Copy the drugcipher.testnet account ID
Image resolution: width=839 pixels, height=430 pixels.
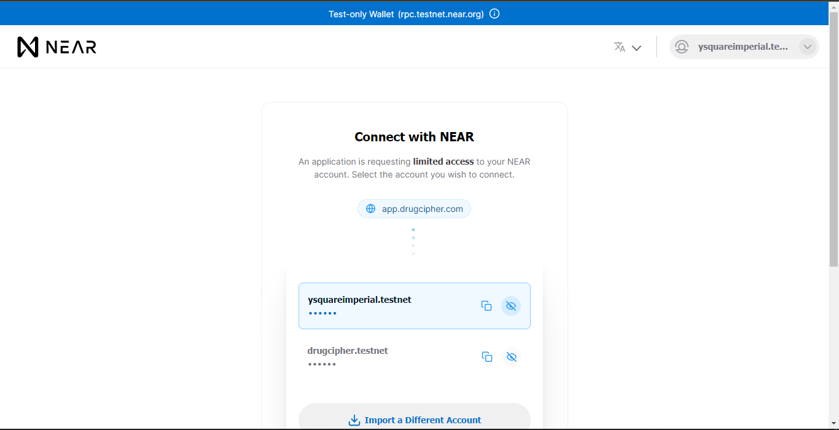coord(487,357)
